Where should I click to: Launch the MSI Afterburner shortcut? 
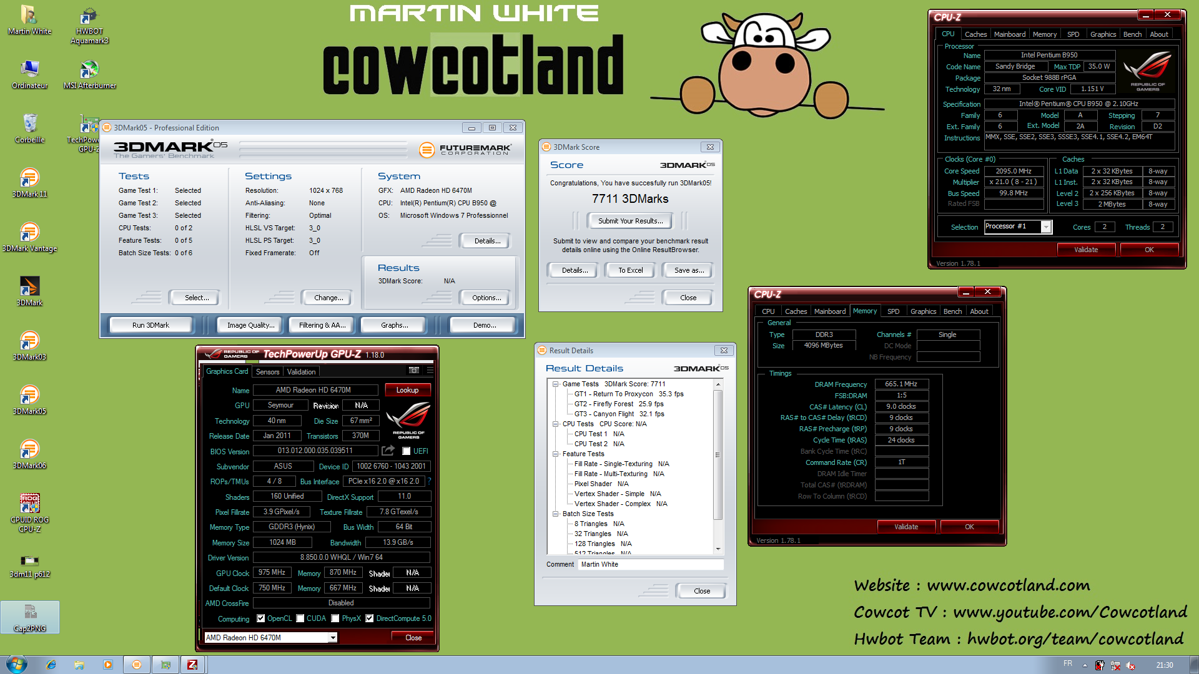pos(89,74)
